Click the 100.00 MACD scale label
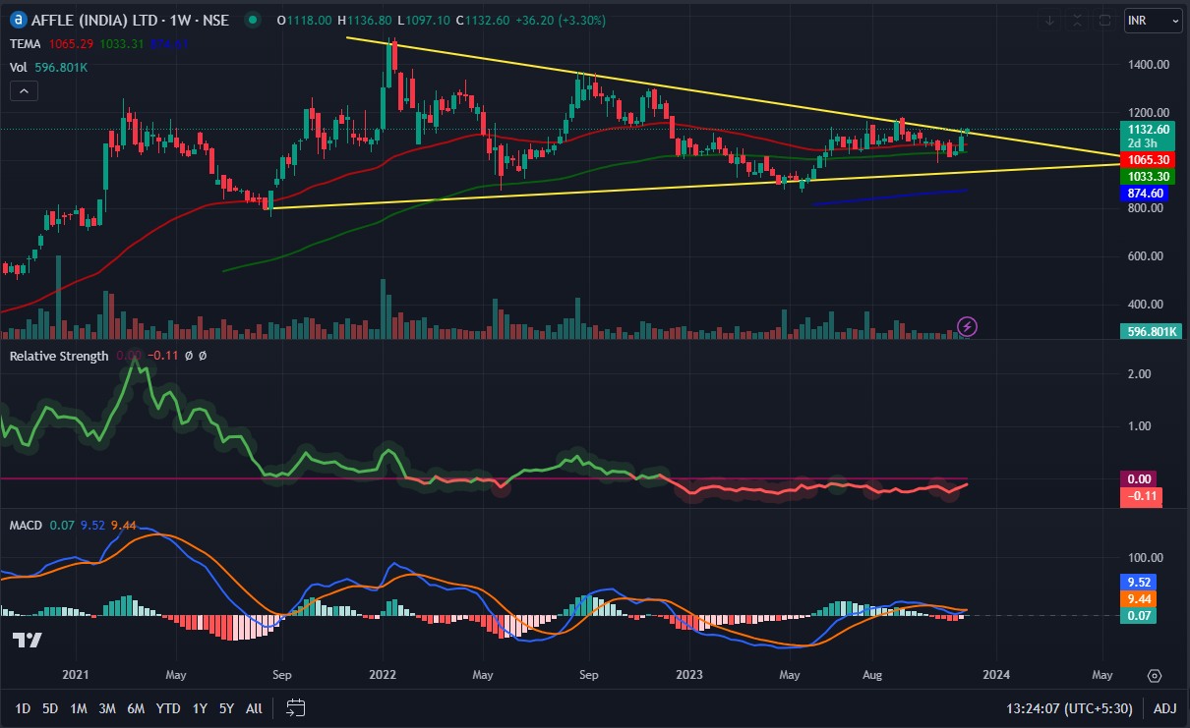This screenshot has height=728, width=1190. coord(1145,557)
